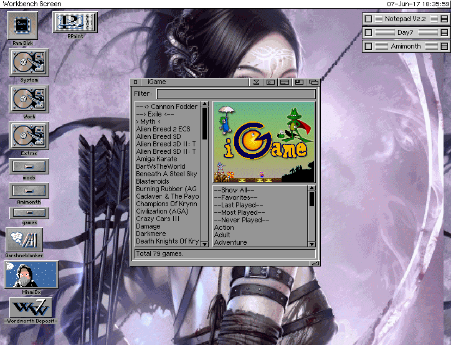
Task: Select Alien Breed 2 ECS
Action: coord(168,129)
